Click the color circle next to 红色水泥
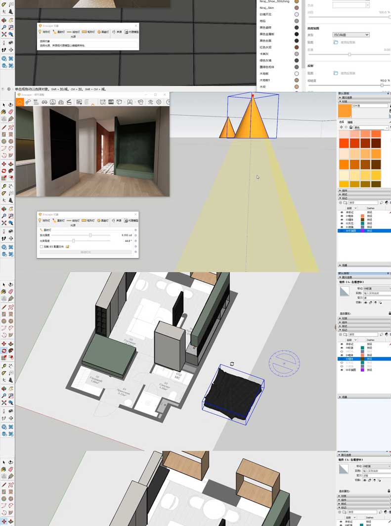391x526 pixels. (296, 47)
